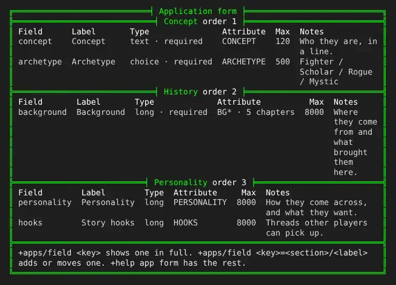Click the 'Concept' label cell in concept row
This screenshot has width=396, height=285.
[89, 41]
